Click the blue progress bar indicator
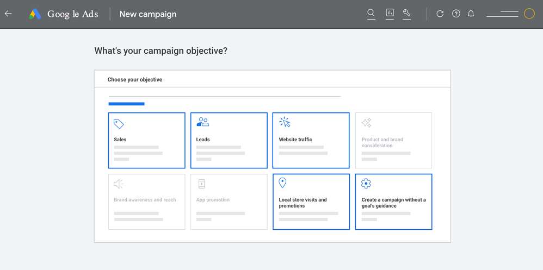This screenshot has width=543, height=270. (126, 104)
